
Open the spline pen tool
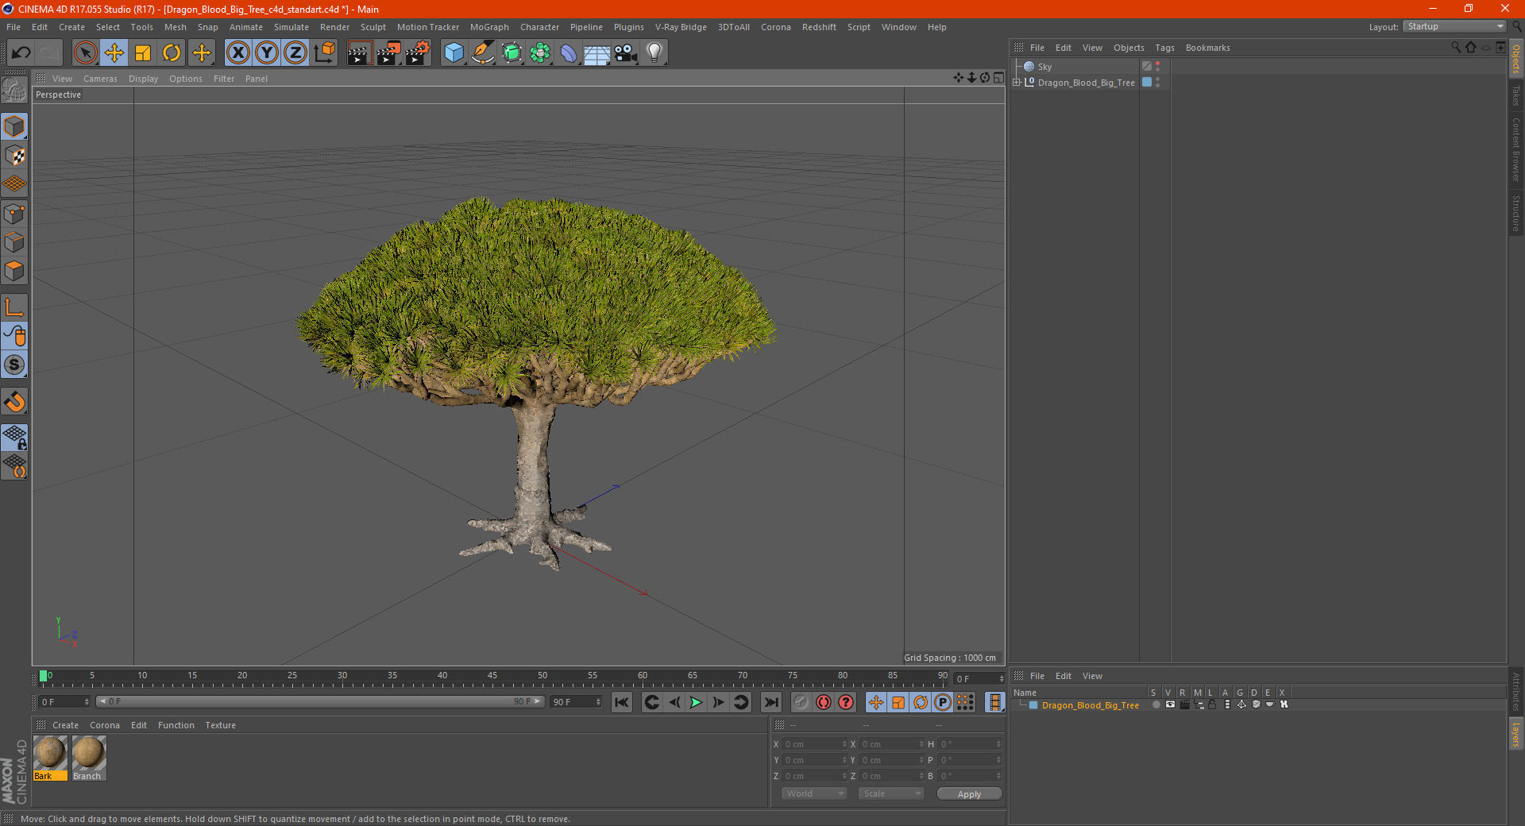coord(482,53)
